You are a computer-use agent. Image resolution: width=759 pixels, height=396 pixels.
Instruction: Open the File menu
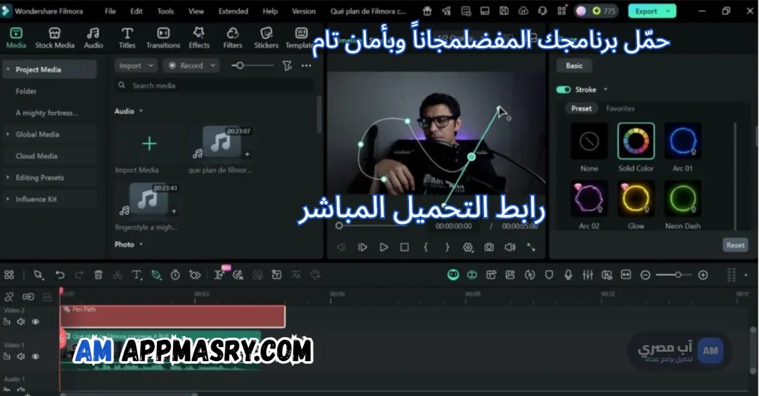[111, 11]
